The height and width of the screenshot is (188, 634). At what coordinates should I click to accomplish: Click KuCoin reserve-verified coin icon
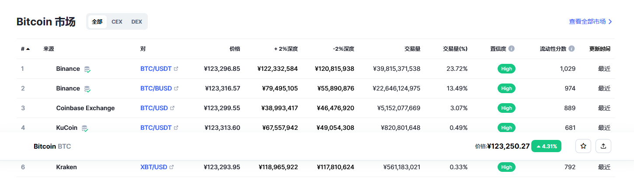pyautogui.click(x=85, y=128)
